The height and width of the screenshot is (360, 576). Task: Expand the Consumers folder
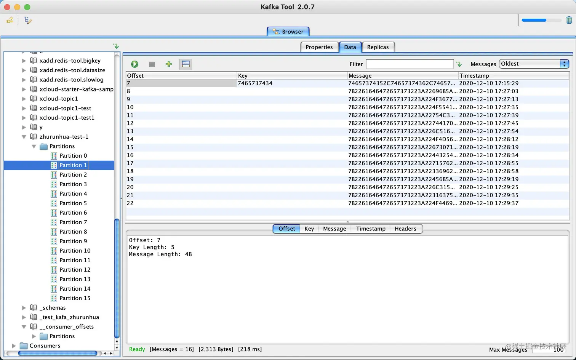pos(14,346)
